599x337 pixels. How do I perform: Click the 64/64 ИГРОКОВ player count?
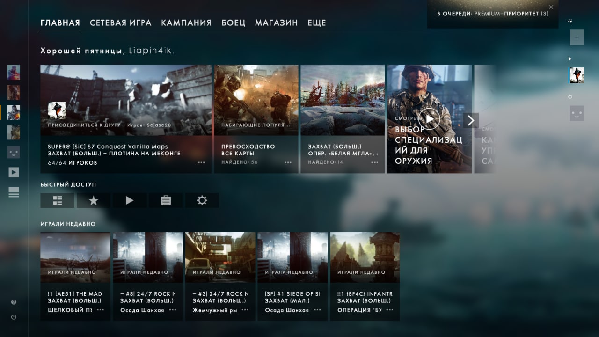(73, 163)
